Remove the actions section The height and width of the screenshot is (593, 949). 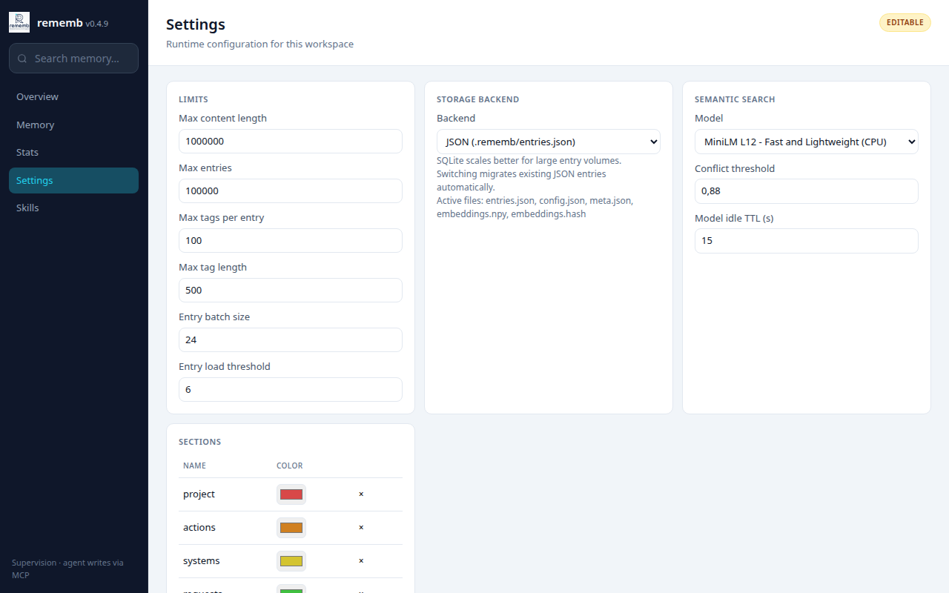click(x=361, y=527)
